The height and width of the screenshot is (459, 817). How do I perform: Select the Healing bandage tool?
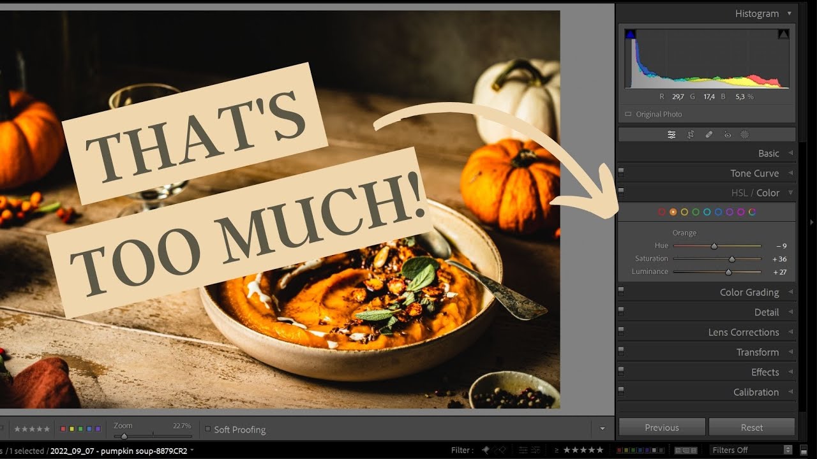tap(708, 135)
